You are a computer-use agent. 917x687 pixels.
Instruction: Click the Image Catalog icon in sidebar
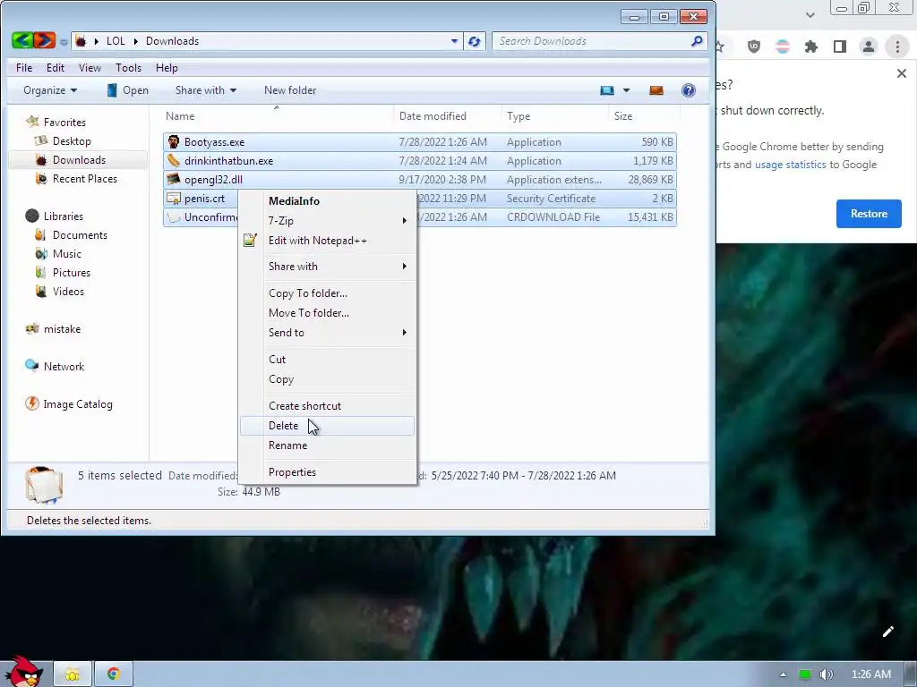(x=32, y=403)
